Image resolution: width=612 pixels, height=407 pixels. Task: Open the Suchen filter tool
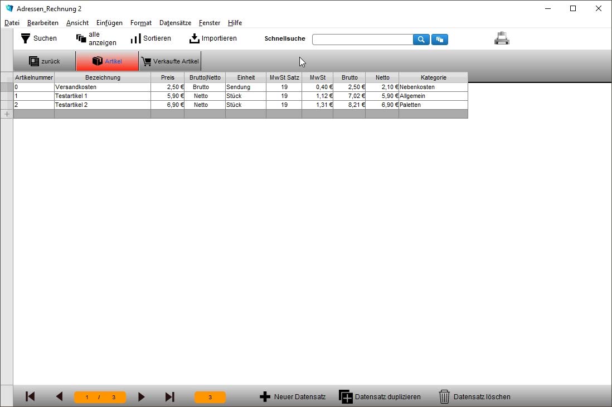(38, 38)
